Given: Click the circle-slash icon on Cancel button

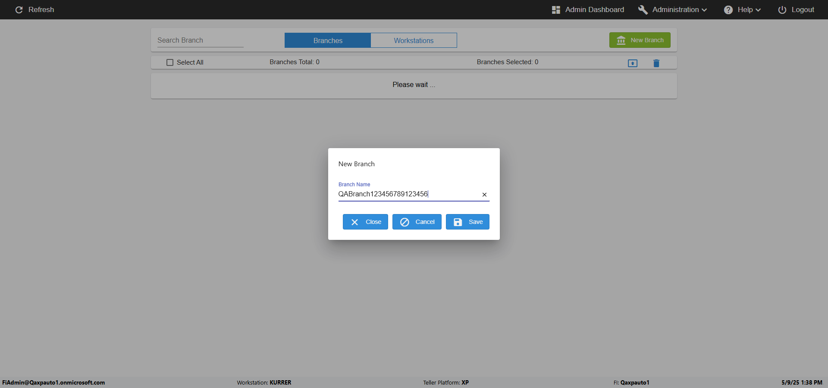Looking at the screenshot, I should coord(405,222).
